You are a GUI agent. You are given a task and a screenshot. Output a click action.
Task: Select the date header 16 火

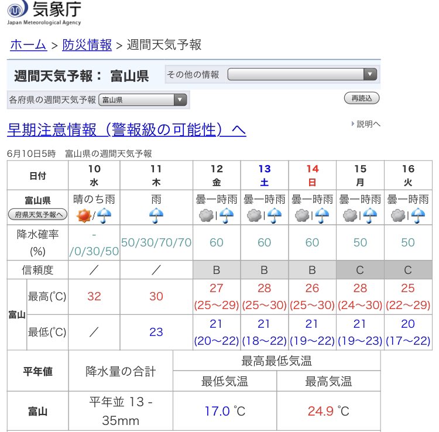408,175
